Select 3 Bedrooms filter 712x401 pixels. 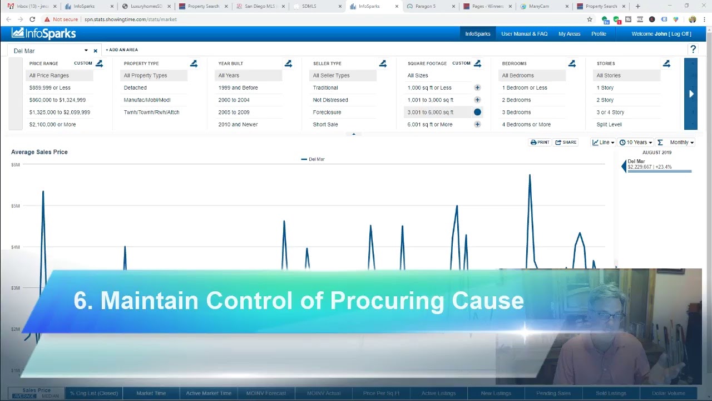tap(516, 112)
